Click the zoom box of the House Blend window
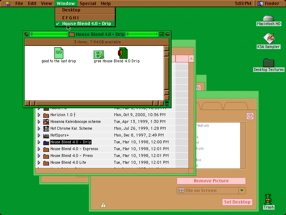Viewport: 286px width, 215px height. pyautogui.click(x=162, y=34)
